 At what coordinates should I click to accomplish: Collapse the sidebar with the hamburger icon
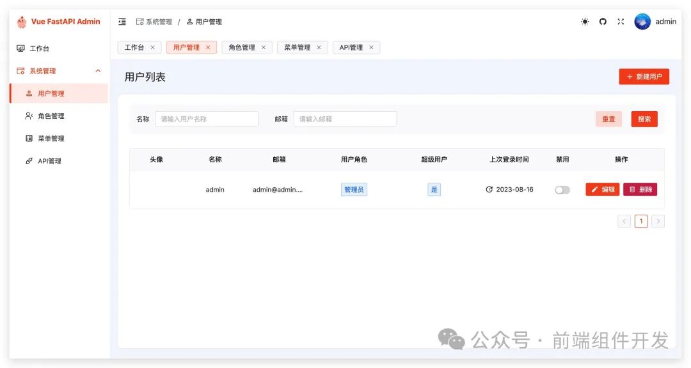pyautogui.click(x=122, y=21)
